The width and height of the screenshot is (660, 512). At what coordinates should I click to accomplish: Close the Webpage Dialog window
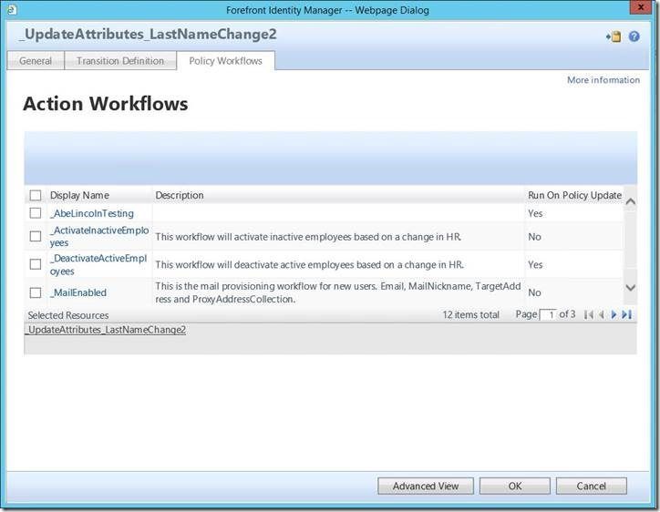[641, 7]
